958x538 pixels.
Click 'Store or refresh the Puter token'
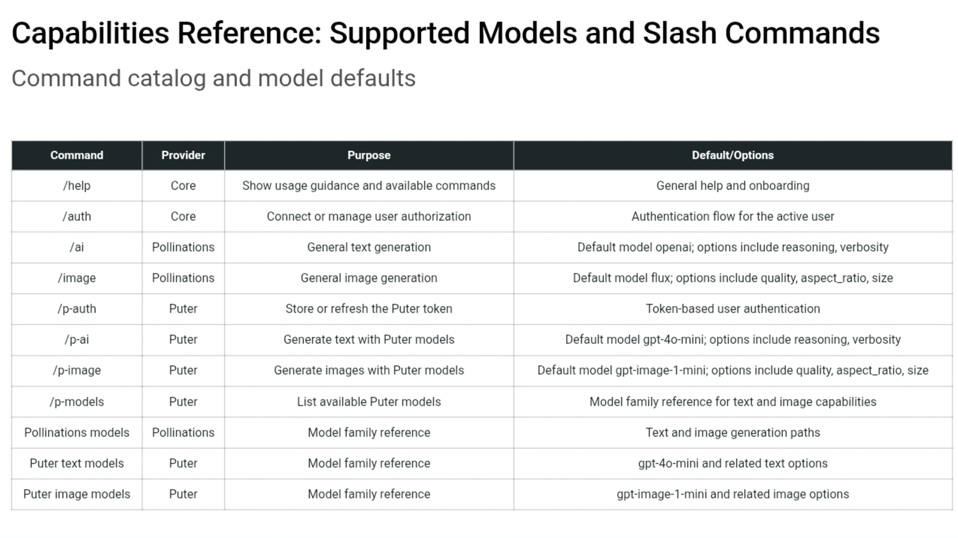(369, 309)
